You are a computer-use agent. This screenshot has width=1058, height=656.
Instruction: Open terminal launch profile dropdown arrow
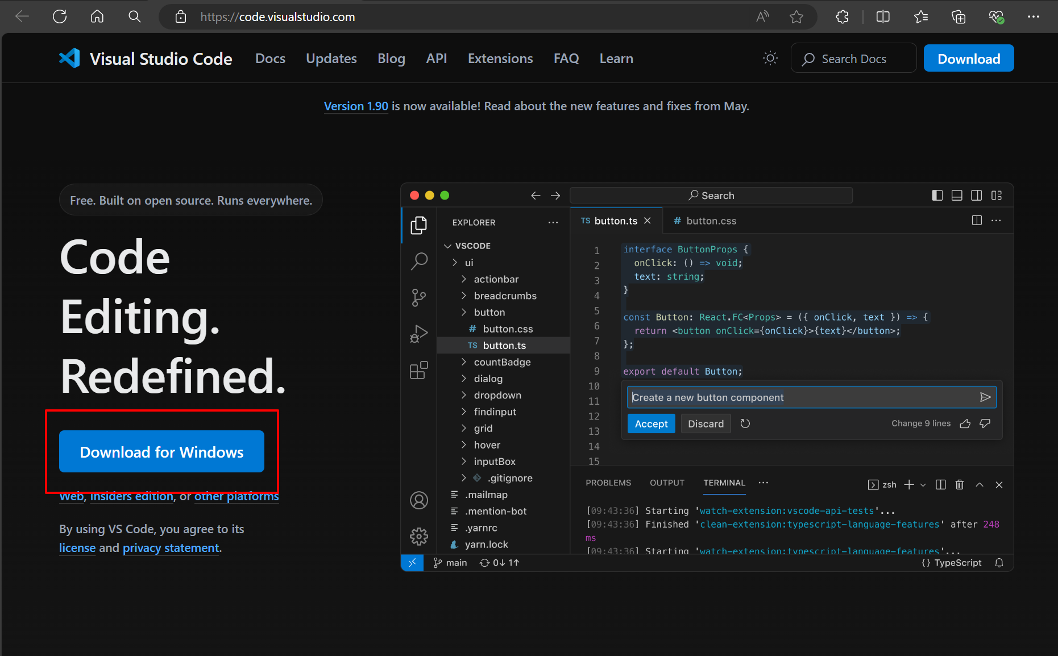[923, 485]
